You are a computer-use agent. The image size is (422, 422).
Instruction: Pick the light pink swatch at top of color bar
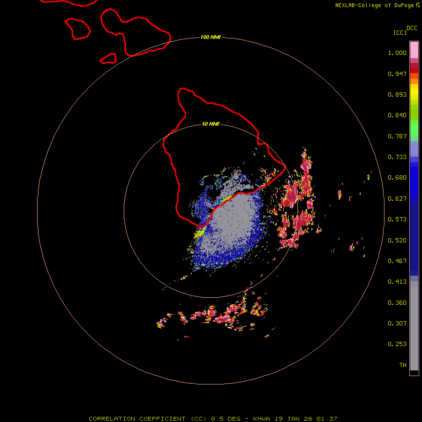414,50
